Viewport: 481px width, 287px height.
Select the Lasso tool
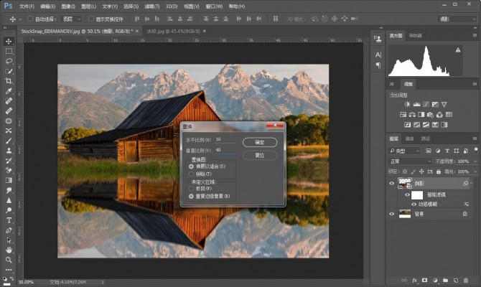tap(9, 61)
